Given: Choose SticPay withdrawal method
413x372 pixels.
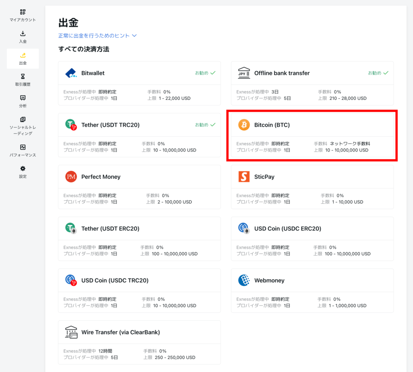Looking at the screenshot, I should pos(313,187).
